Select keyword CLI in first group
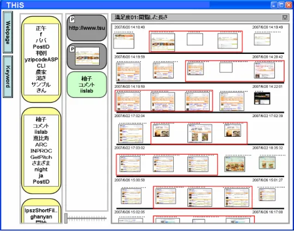Image resolution: width=294 pixels, height=233 pixels. 41,66
